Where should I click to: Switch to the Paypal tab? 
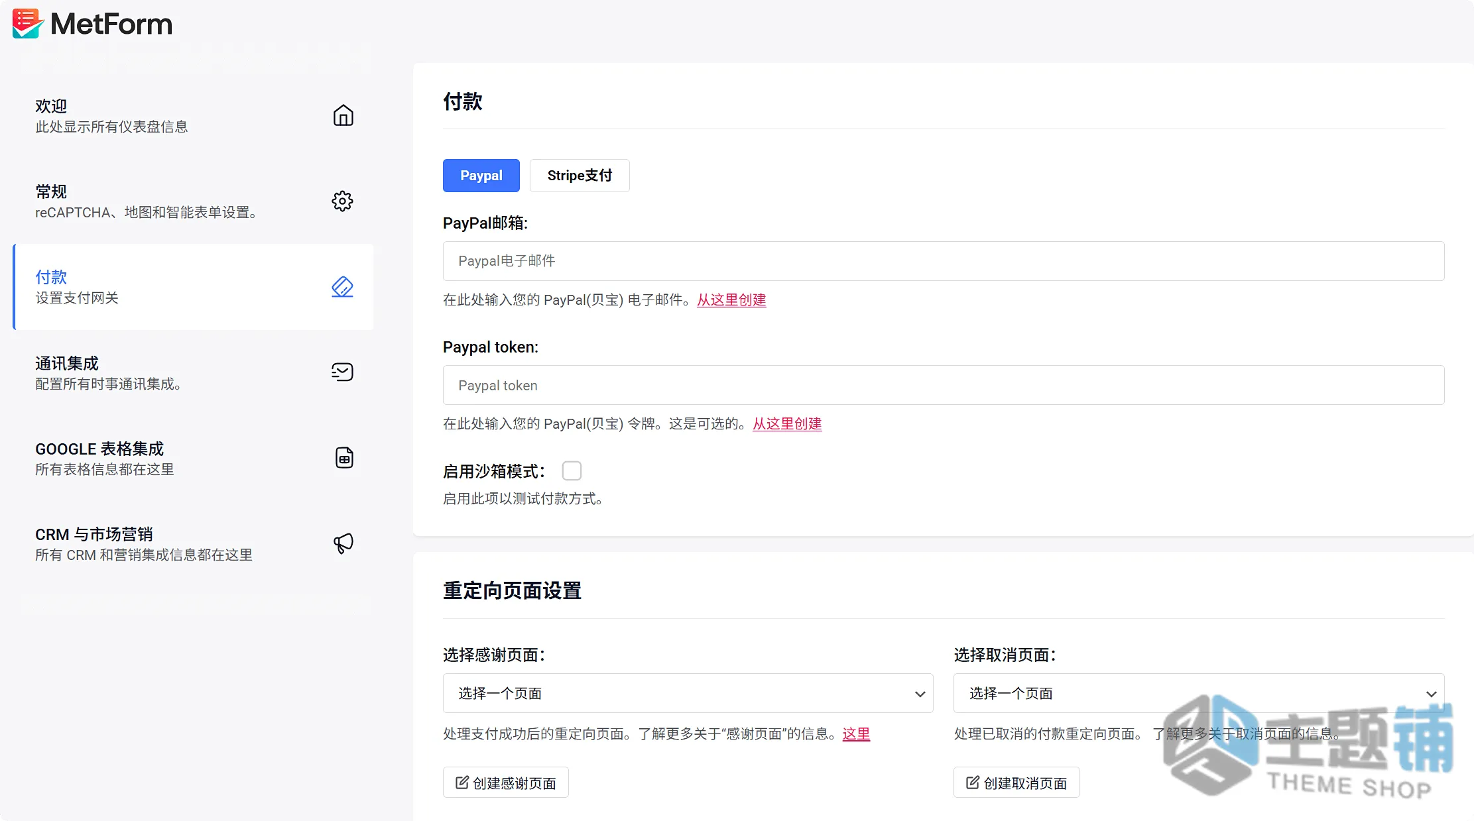point(481,176)
